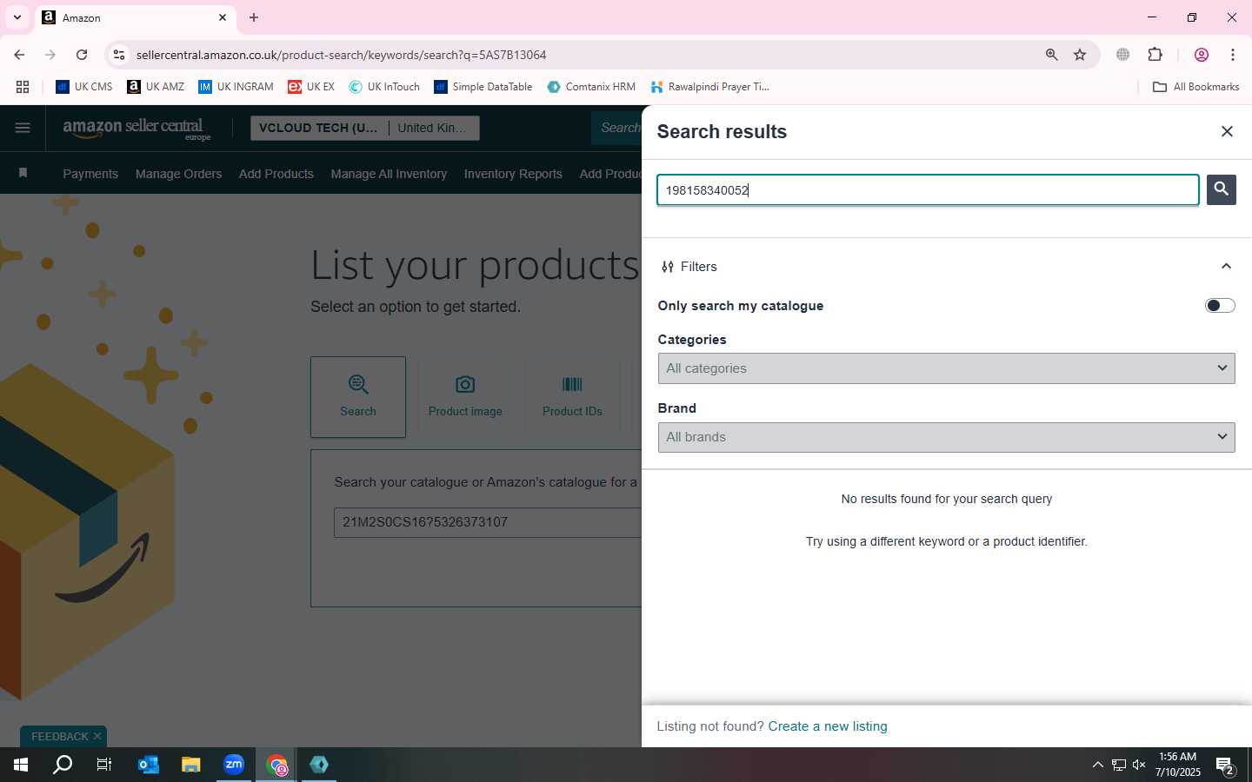Open the Simple DataTable bookmark
1252x782 pixels.
click(483, 87)
